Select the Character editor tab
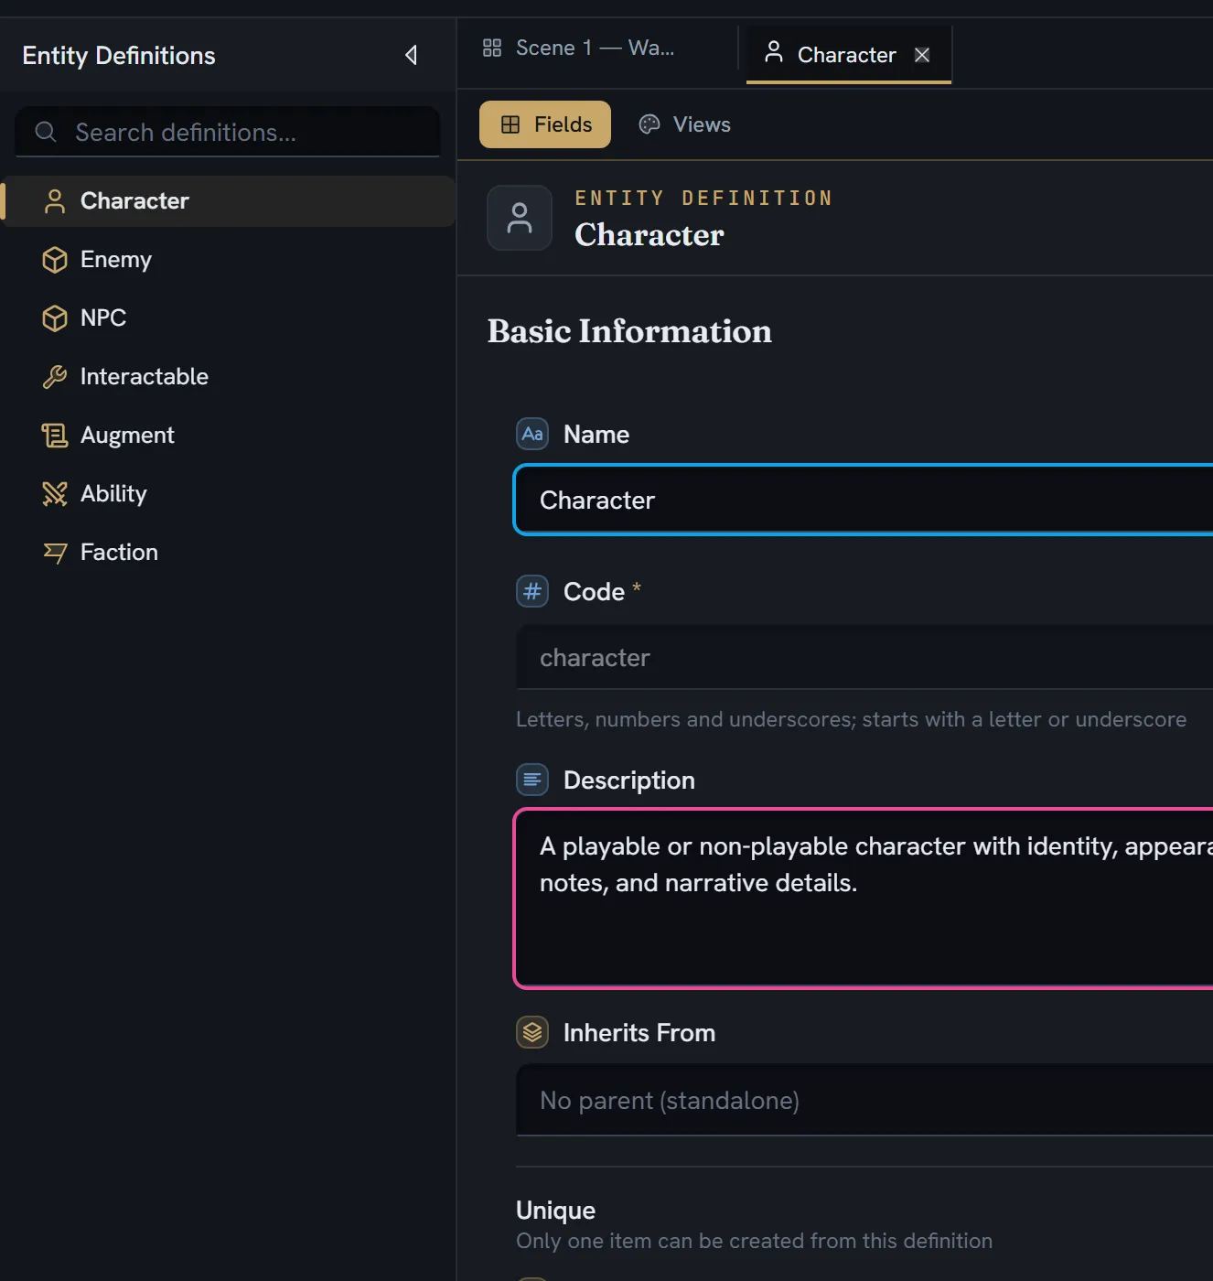The image size is (1213, 1281). point(847,55)
